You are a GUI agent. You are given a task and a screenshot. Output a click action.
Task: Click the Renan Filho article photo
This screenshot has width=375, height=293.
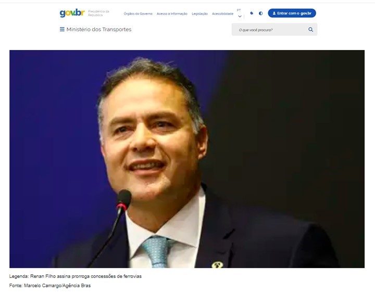tap(187, 159)
